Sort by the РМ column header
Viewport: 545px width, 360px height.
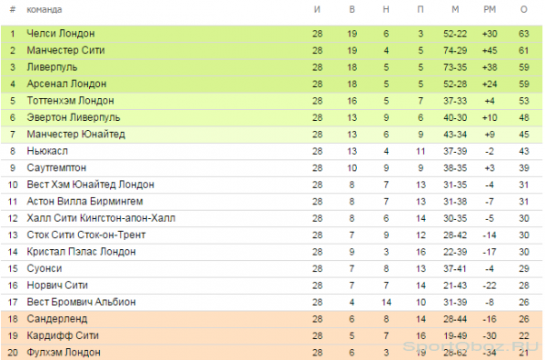click(x=490, y=9)
